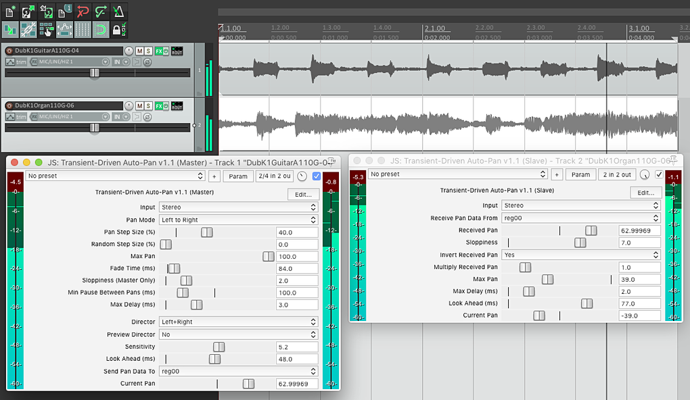Click timeline ruler at 2.1.00 marker
The image size is (690, 400).
(x=435, y=28)
